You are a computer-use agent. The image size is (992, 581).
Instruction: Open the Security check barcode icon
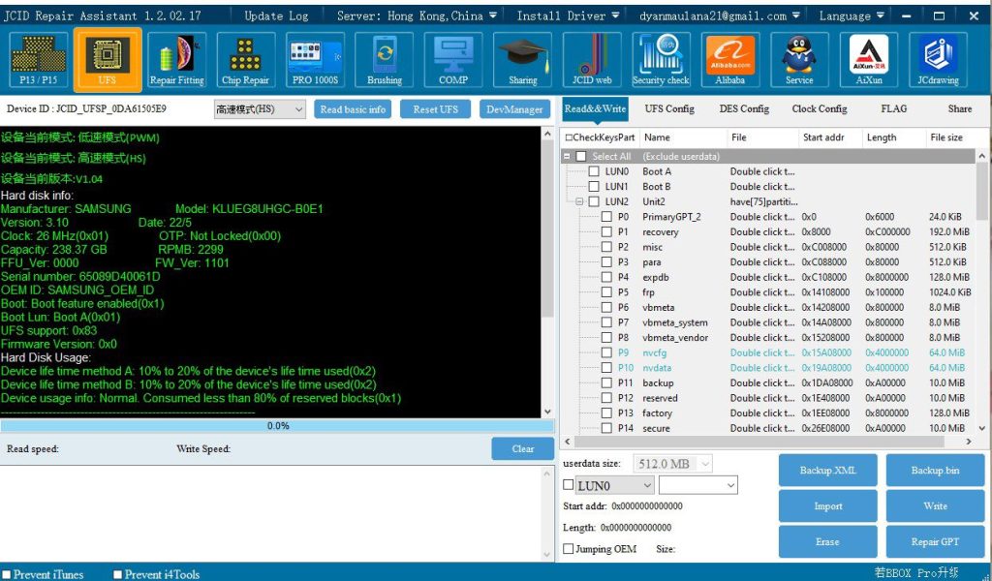coord(661,59)
